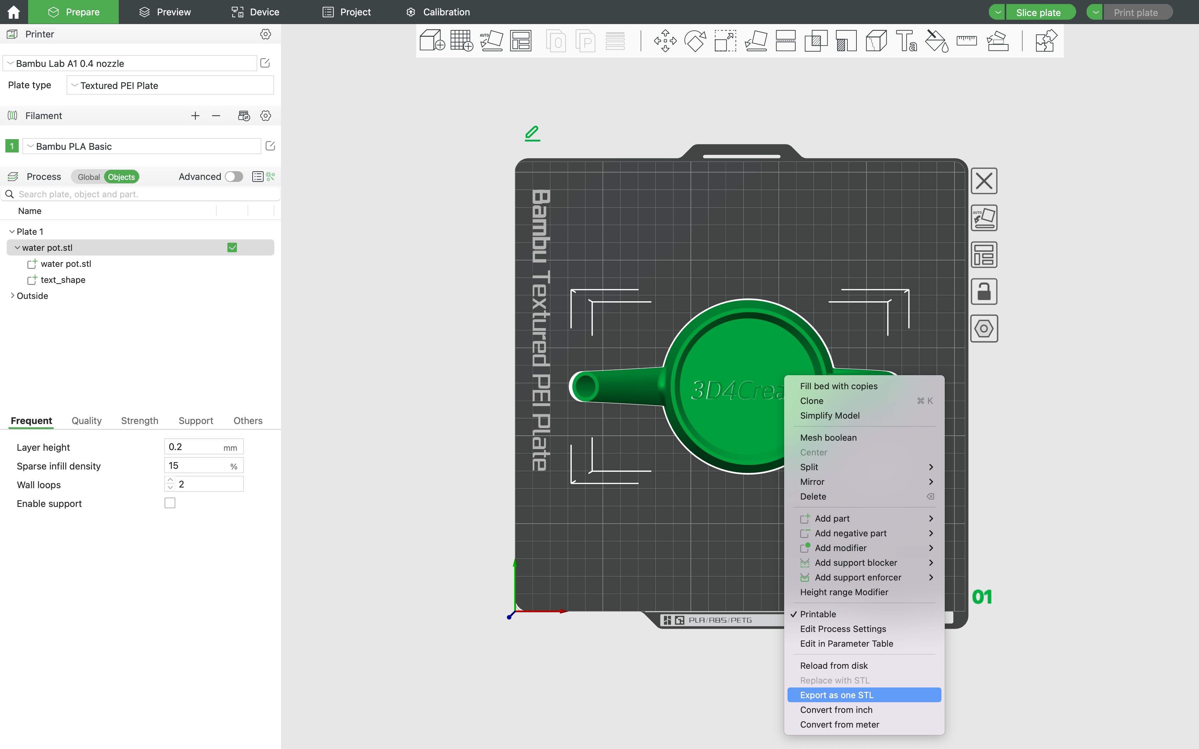
Task: Click the Slice plate button
Action: 1038,12
